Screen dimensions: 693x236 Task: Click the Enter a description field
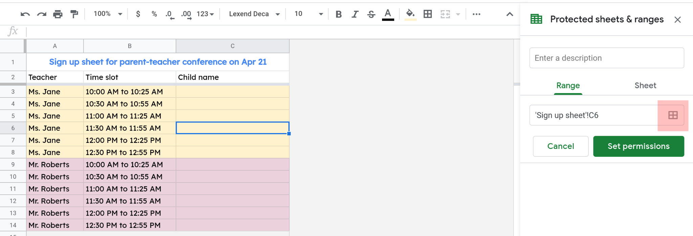[x=607, y=58]
